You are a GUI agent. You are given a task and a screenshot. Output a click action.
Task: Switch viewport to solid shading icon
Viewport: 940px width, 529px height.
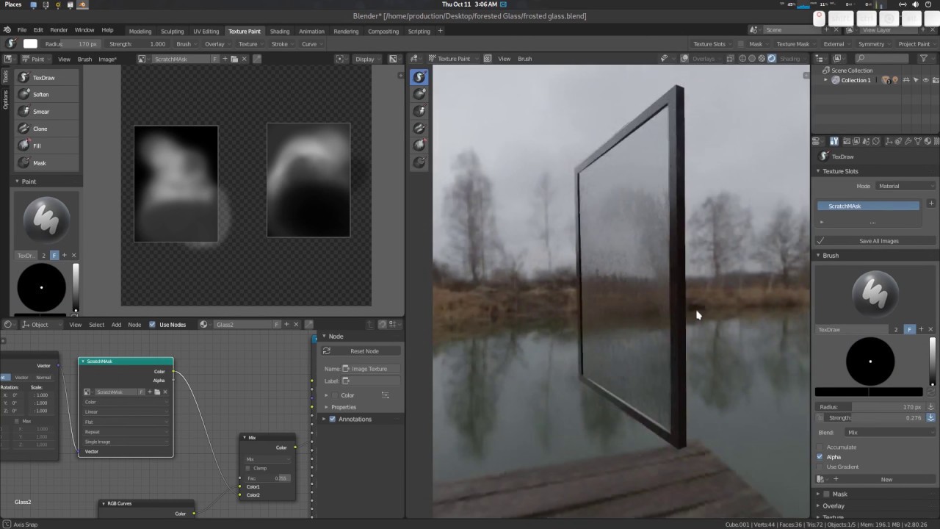(x=752, y=58)
